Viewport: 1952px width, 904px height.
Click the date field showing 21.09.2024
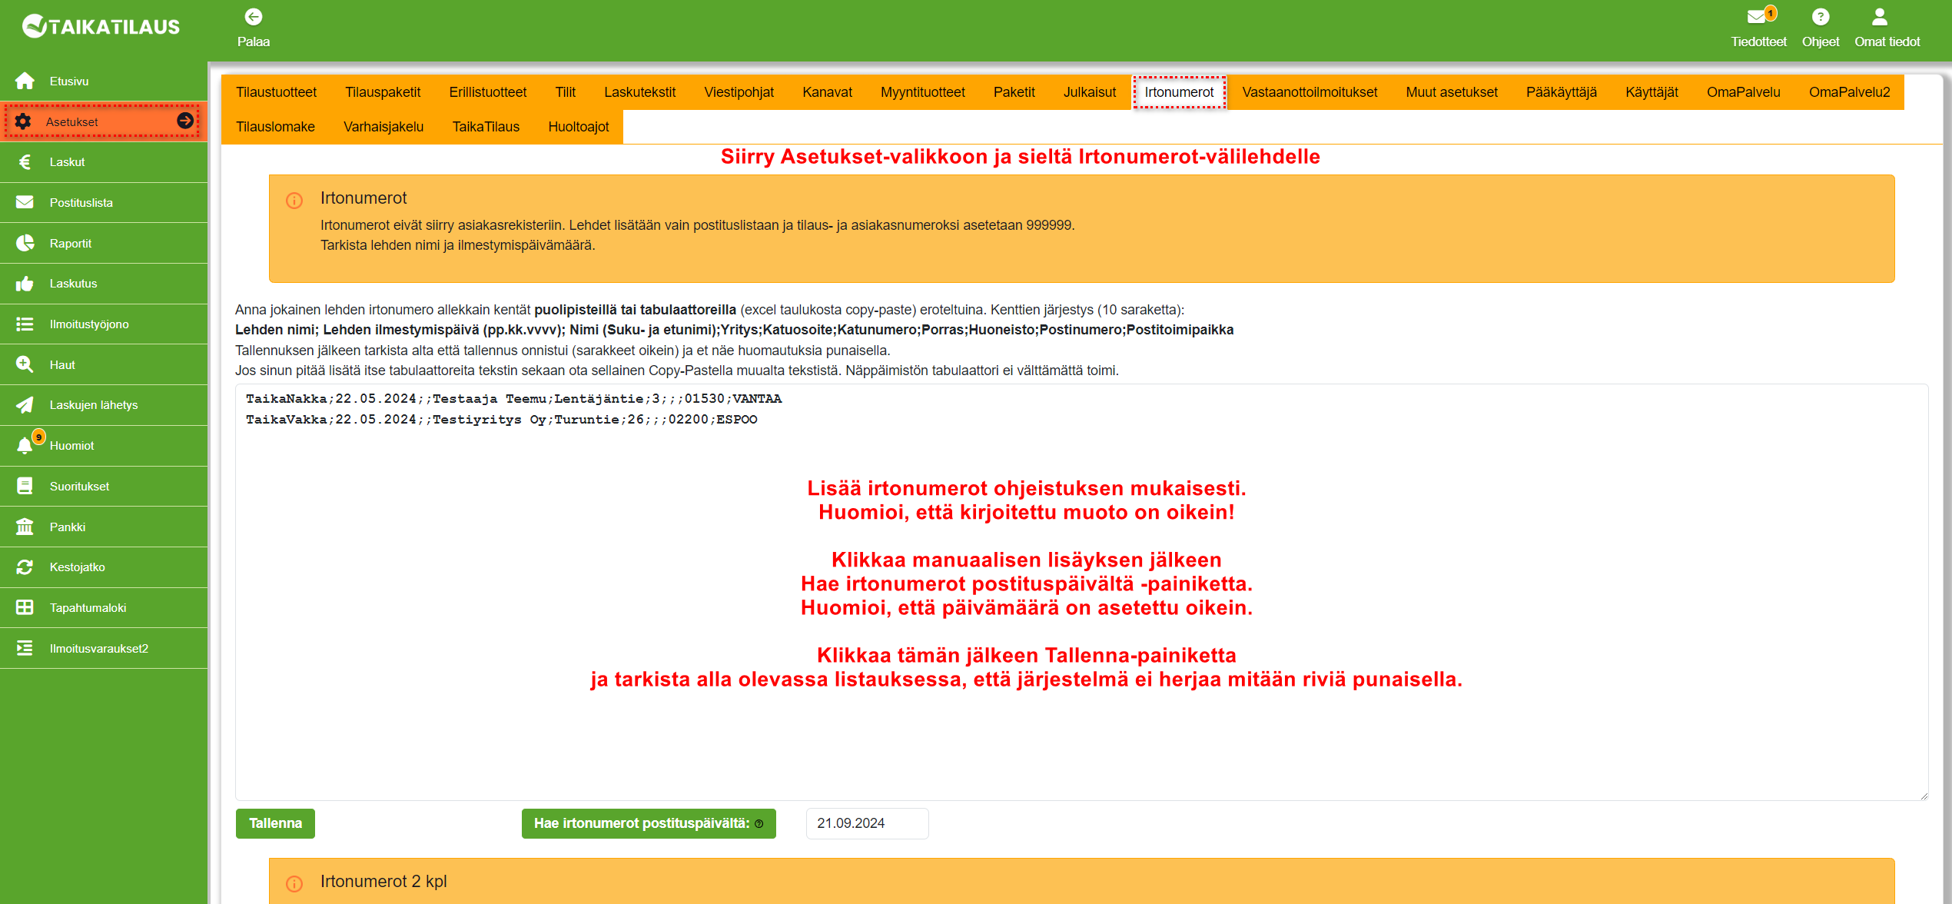pyautogui.click(x=867, y=823)
